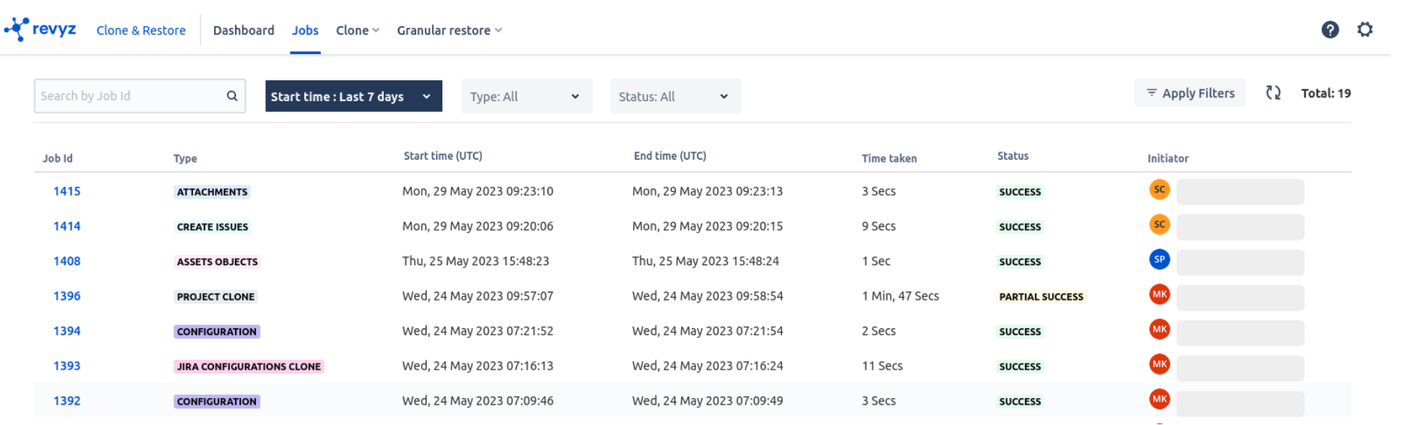1408x425 pixels.
Task: Open the settings gear icon
Action: pyautogui.click(x=1364, y=29)
